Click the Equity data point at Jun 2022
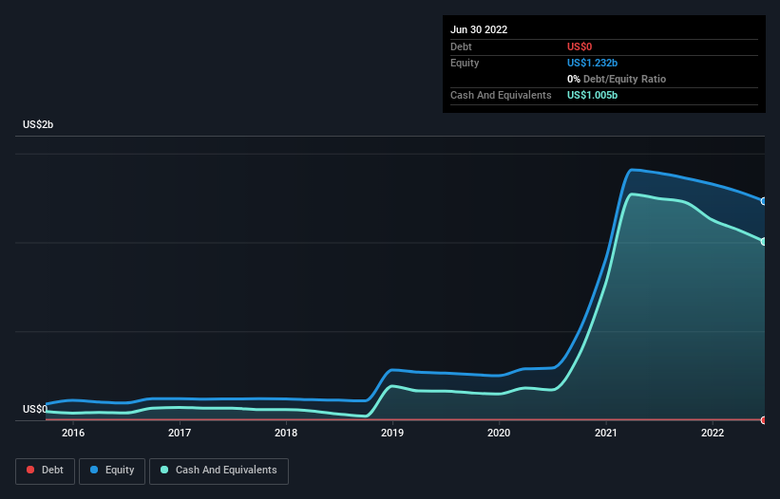780x499 pixels. pyautogui.click(x=764, y=201)
